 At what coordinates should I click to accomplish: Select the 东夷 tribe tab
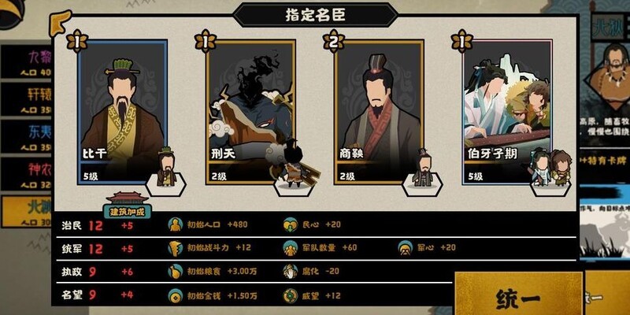click(x=26, y=136)
